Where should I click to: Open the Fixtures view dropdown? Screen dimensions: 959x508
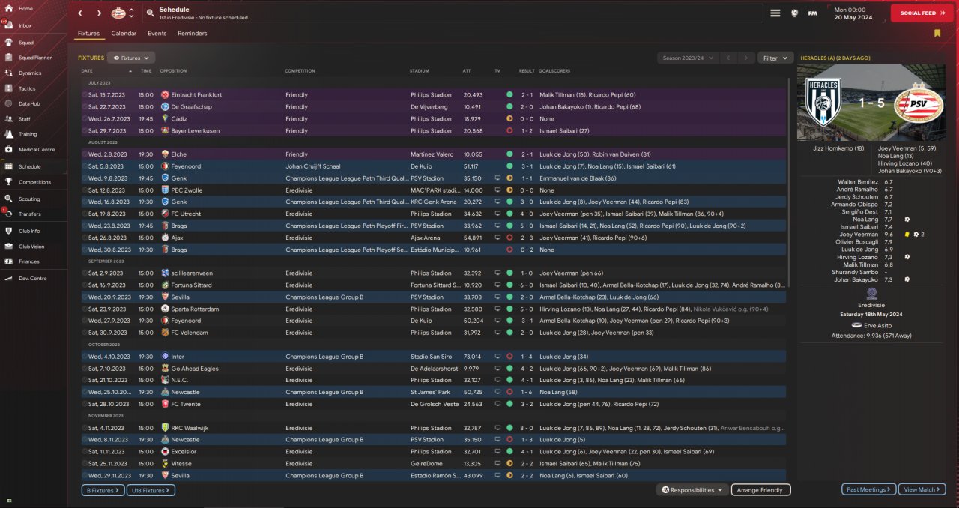tap(131, 58)
